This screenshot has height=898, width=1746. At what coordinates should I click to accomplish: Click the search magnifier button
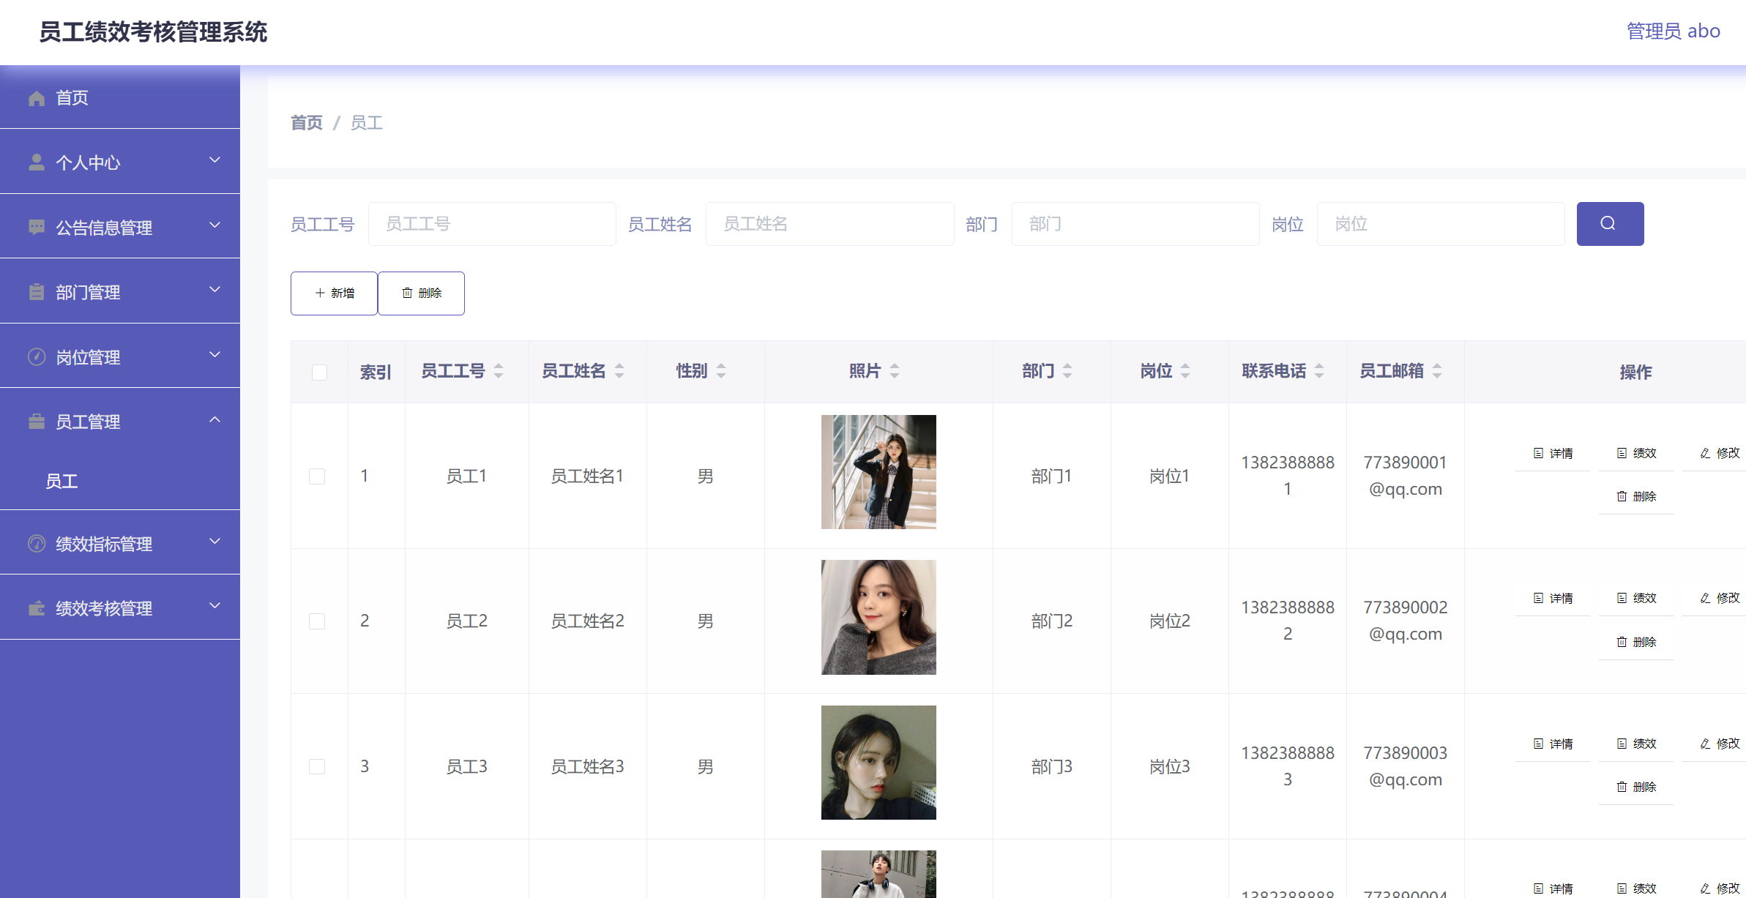(x=1609, y=223)
